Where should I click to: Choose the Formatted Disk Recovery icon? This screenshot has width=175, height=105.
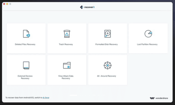107,34
